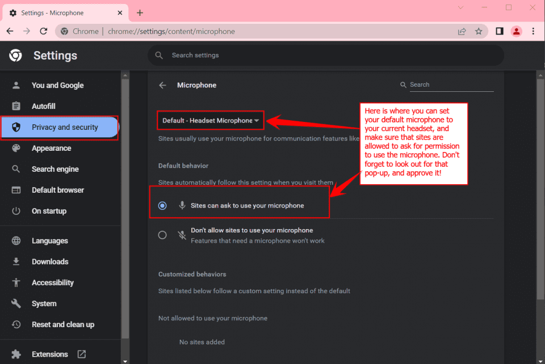
Task: Open a new tab with plus icon
Action: pyautogui.click(x=140, y=12)
